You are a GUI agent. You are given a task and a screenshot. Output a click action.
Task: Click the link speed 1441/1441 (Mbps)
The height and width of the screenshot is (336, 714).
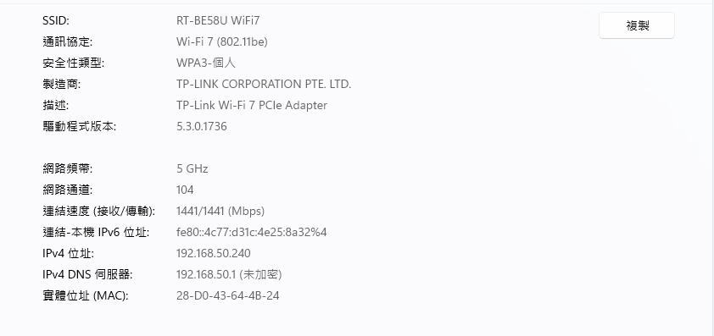(x=220, y=211)
